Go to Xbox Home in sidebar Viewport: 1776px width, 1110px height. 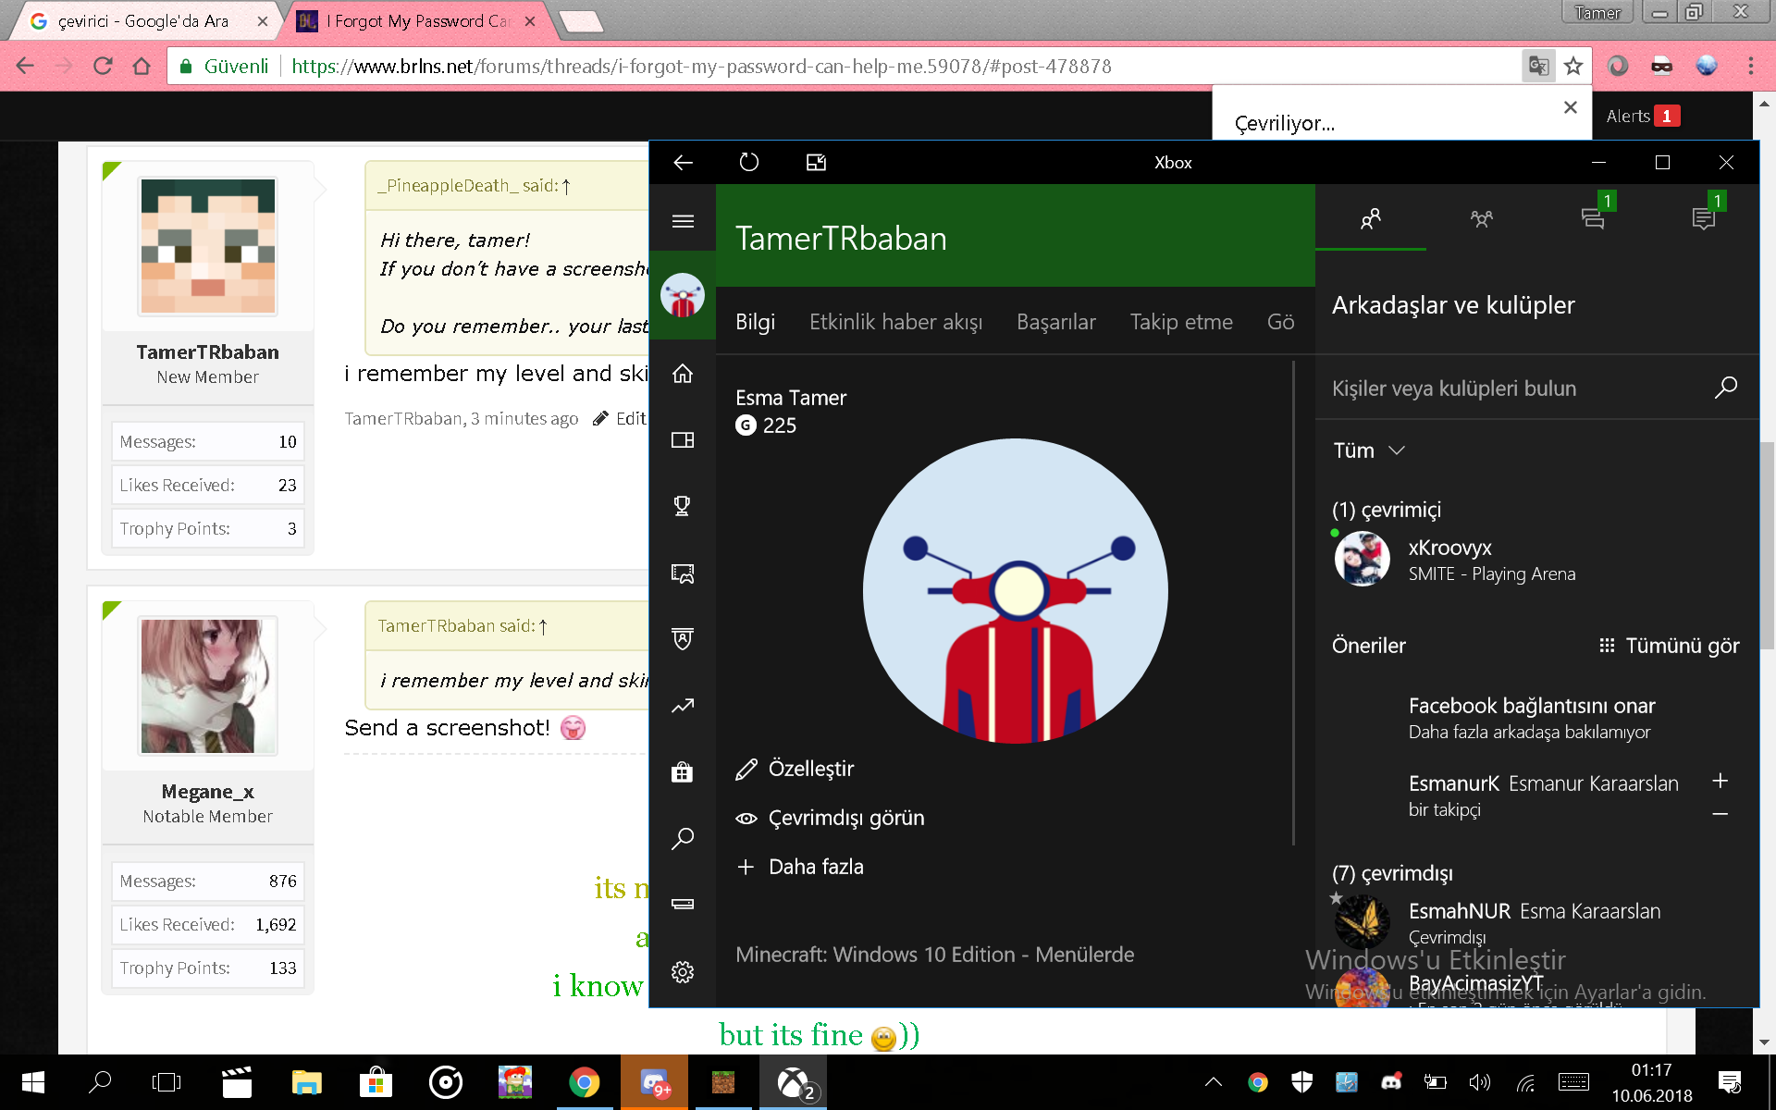683,374
